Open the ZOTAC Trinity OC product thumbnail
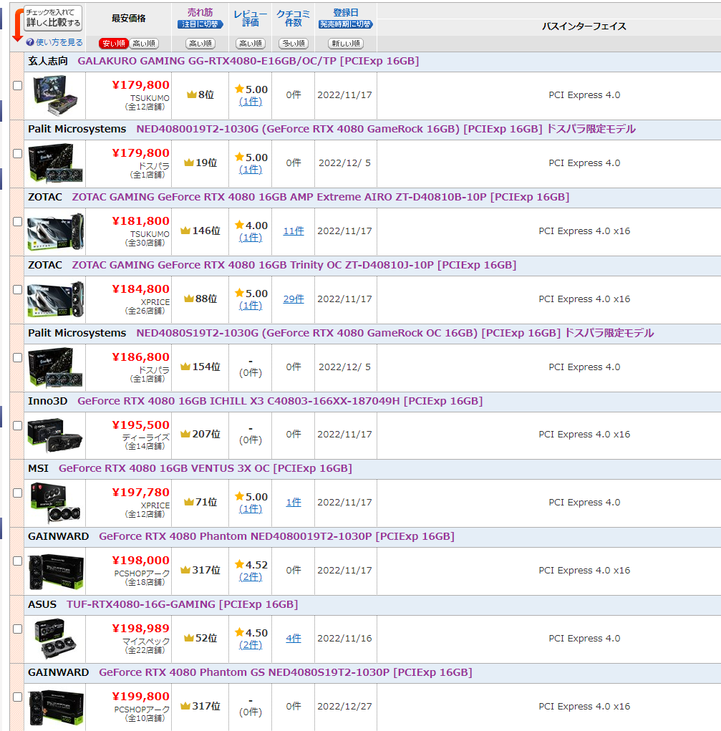 click(56, 299)
